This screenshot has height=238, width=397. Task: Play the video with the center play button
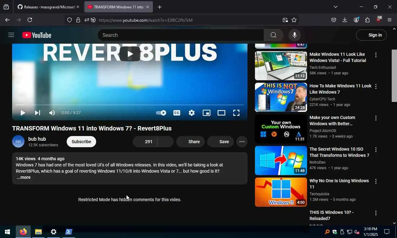(x=130, y=54)
